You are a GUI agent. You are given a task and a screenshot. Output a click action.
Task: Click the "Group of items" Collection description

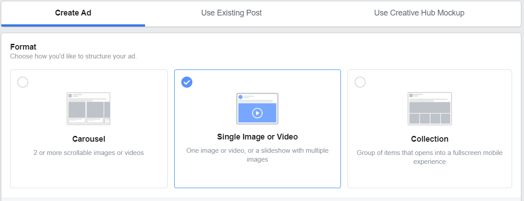[430, 157]
